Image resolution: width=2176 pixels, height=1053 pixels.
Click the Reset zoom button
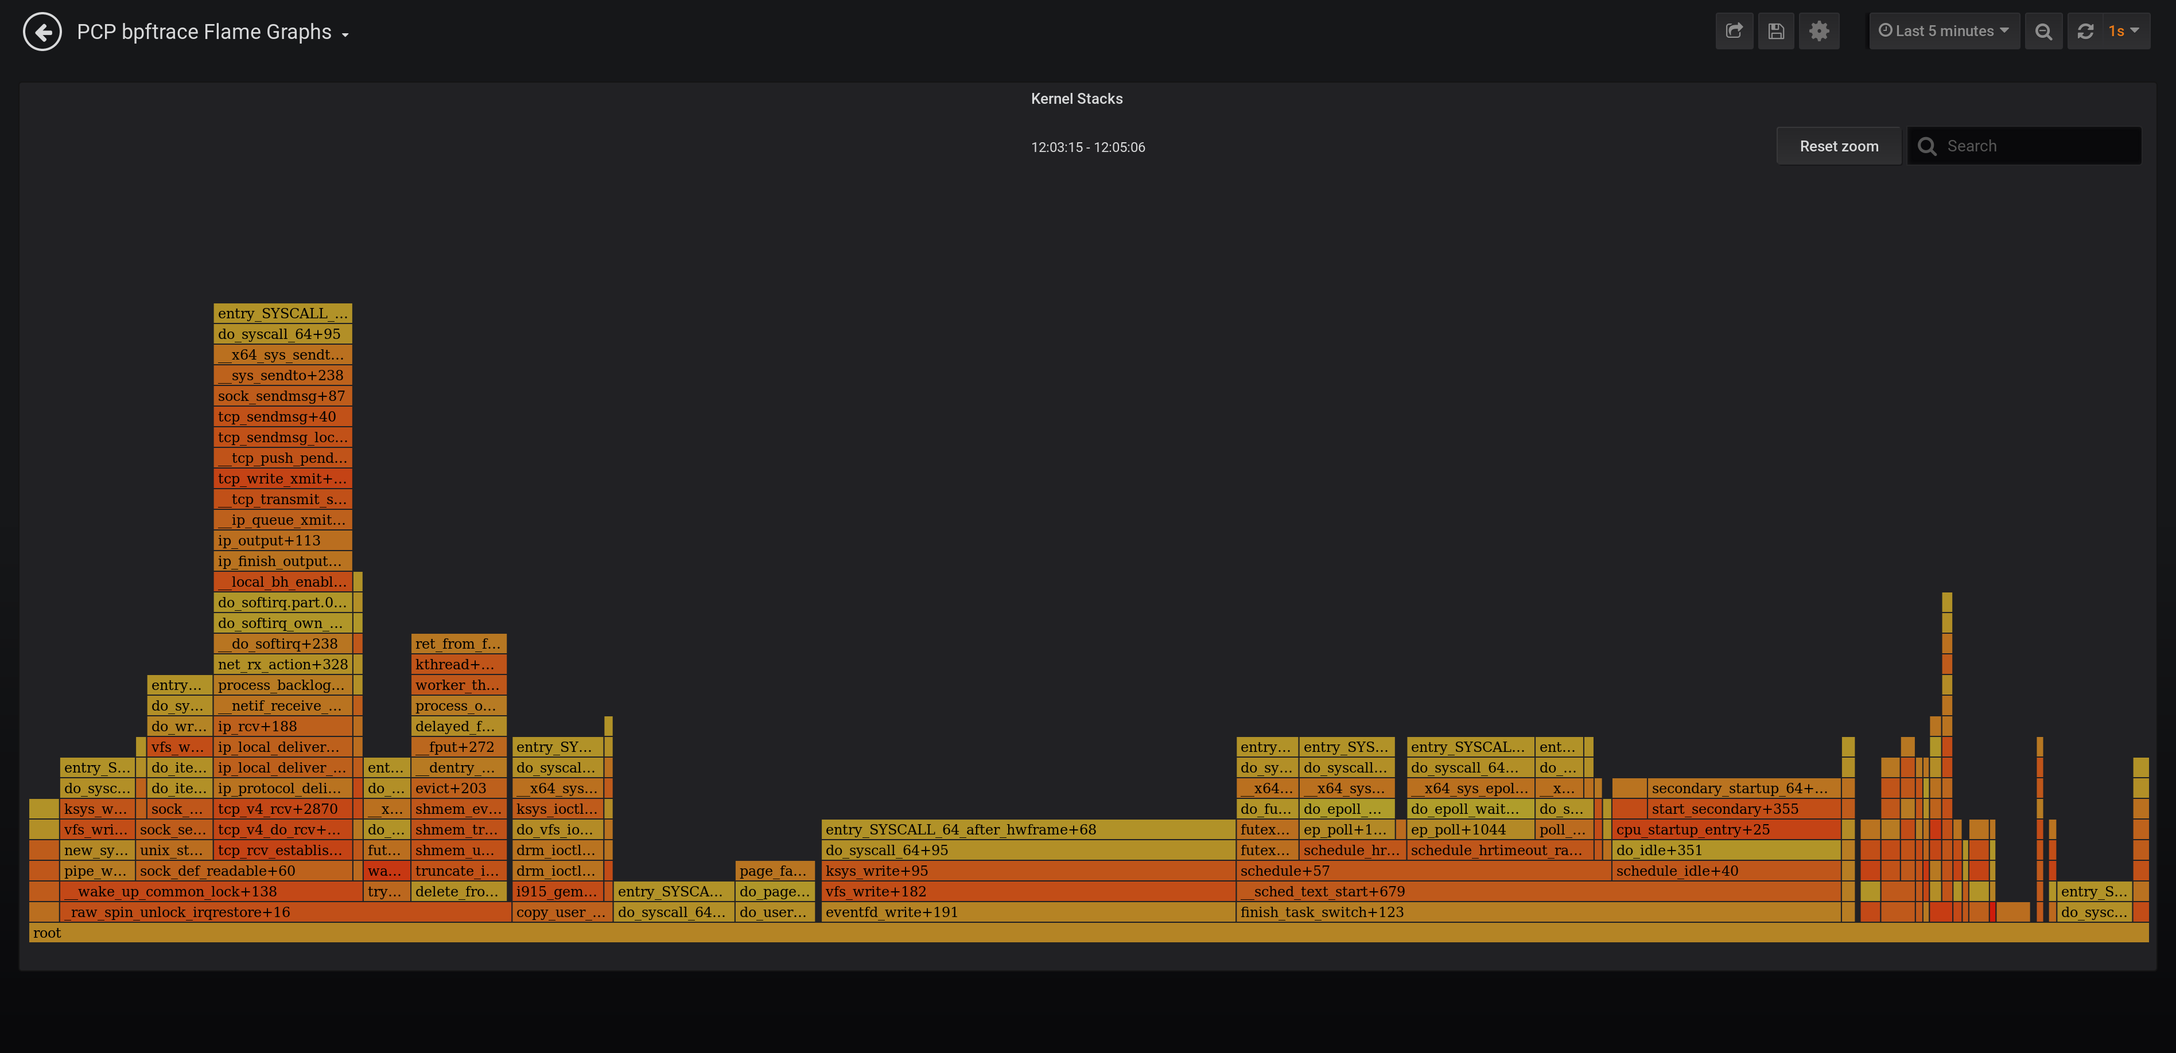tap(1838, 145)
